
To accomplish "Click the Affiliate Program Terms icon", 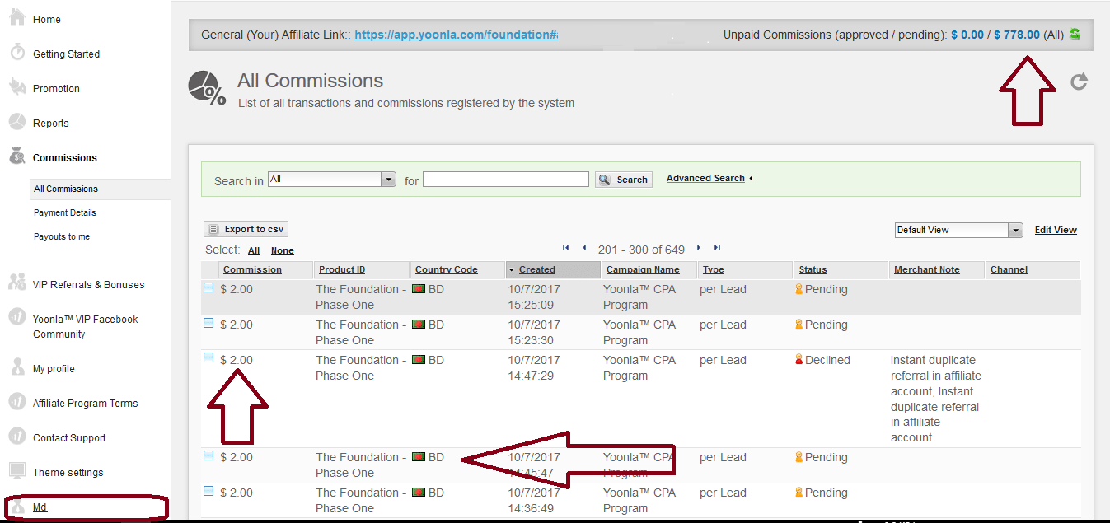I will [x=16, y=401].
